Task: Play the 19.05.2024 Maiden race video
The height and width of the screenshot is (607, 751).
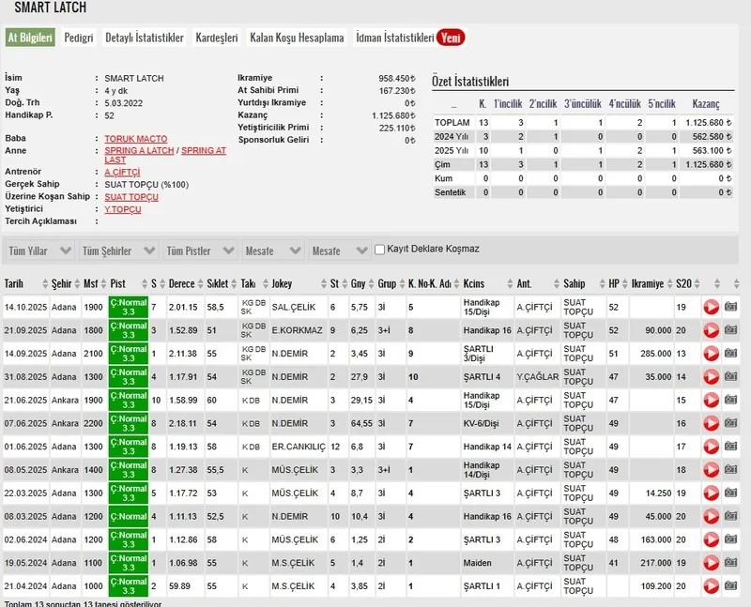Action: tap(711, 563)
